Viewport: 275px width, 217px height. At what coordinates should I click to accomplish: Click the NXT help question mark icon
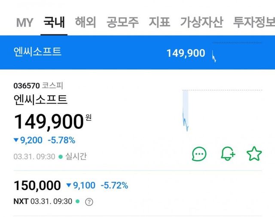coord(89,202)
